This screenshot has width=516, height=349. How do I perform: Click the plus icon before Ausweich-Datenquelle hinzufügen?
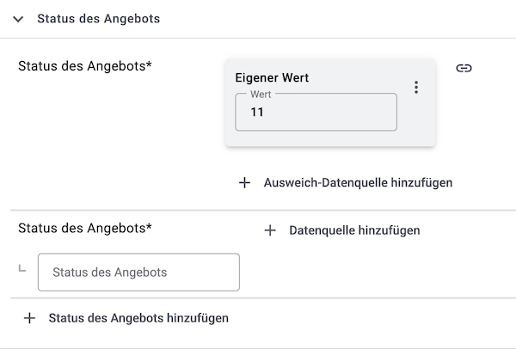(x=244, y=182)
